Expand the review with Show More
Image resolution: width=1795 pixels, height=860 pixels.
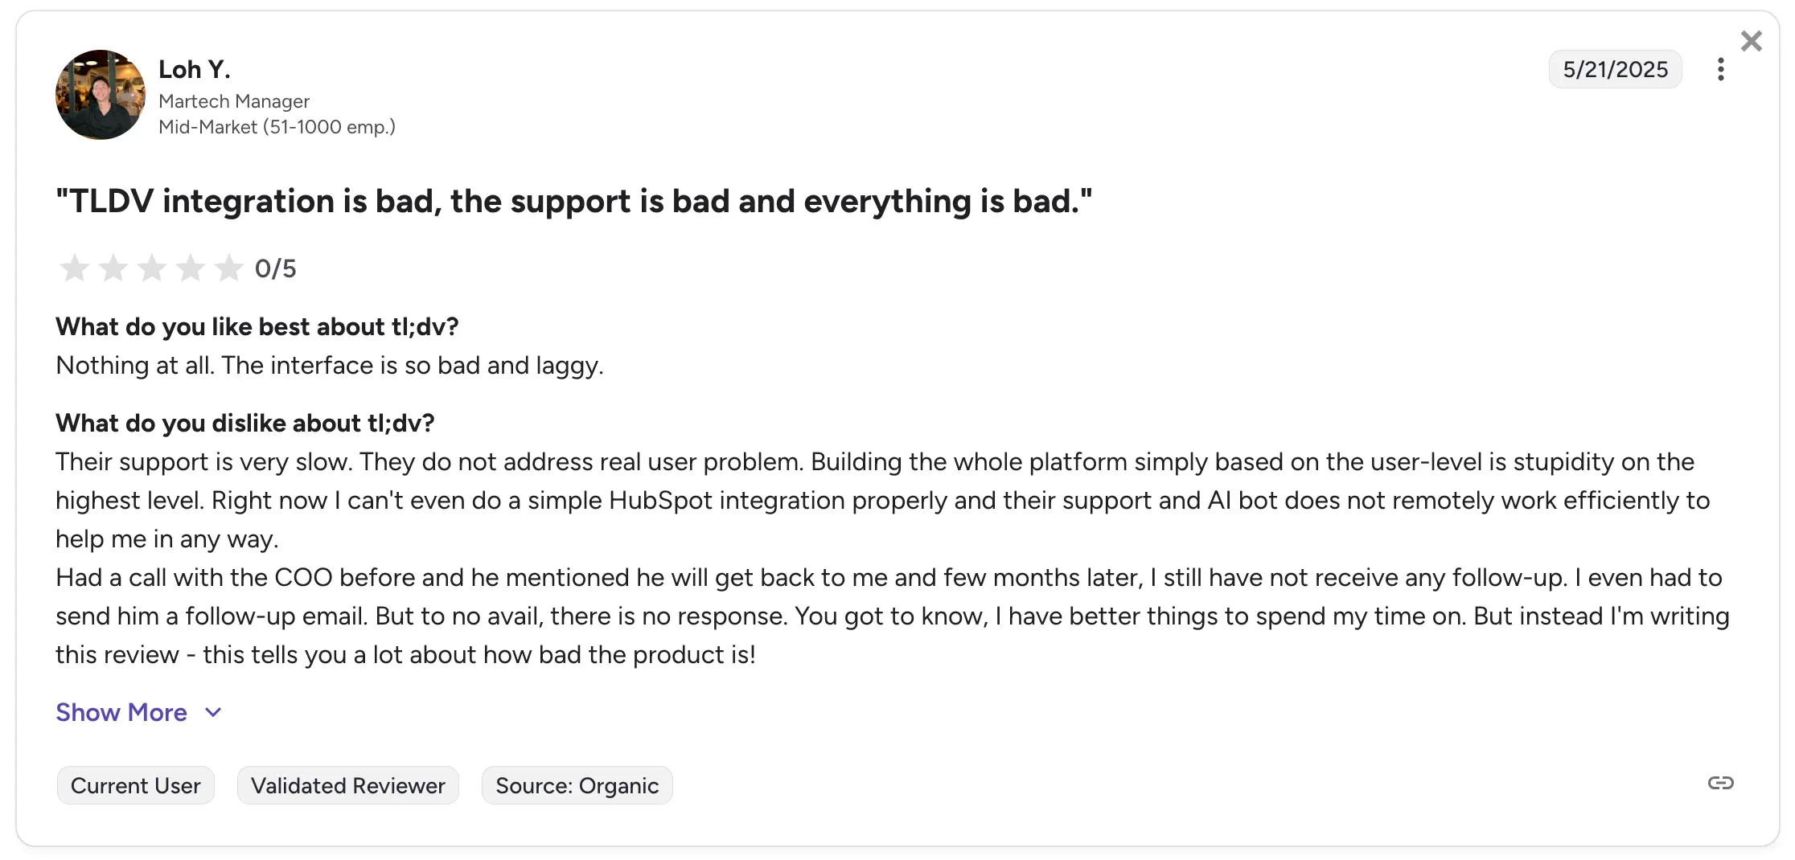point(121,712)
